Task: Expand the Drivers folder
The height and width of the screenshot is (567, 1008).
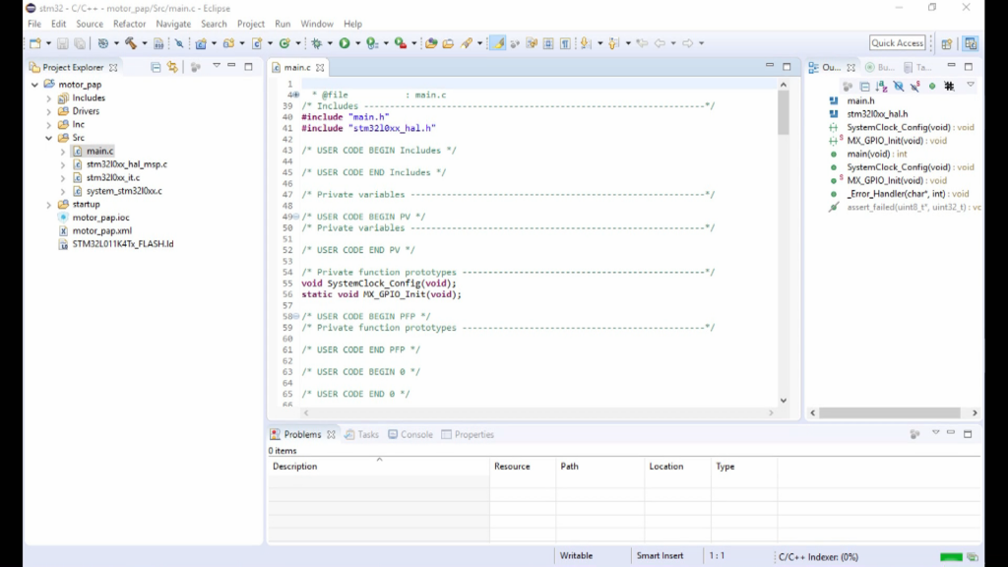Action: tap(48, 111)
